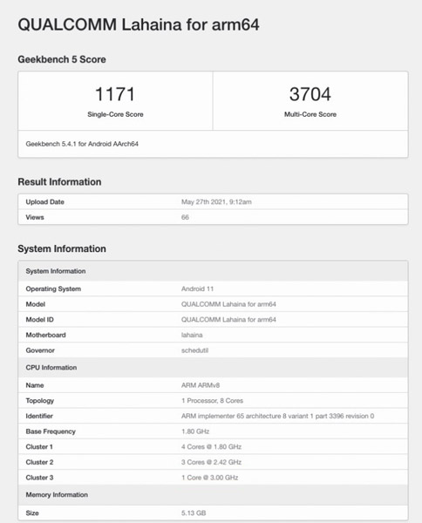Screen dimensions: 422x523
Task: Select the topology value 1 Processor, 8 Cores
Action: (212, 401)
